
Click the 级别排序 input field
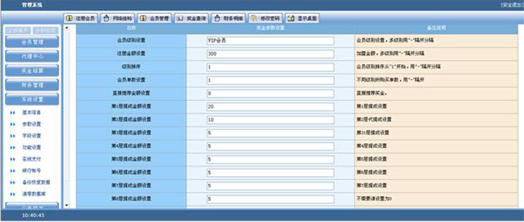[x=270, y=67]
